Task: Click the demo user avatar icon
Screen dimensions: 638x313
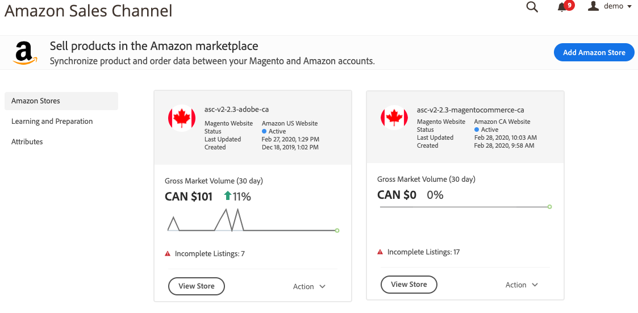Action: (594, 6)
